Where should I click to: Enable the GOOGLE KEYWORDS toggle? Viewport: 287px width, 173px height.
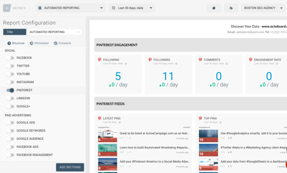coord(10,131)
